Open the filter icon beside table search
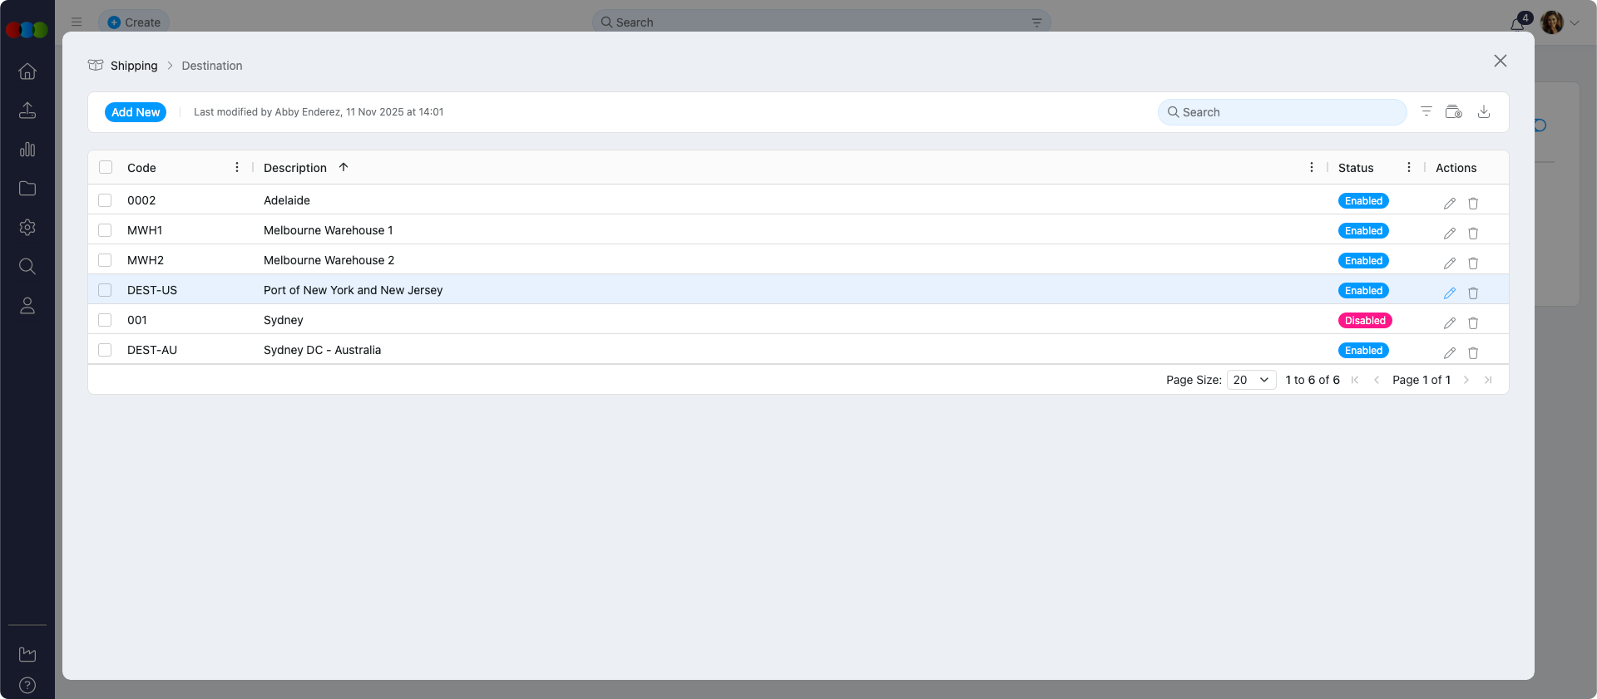This screenshot has height=699, width=1597. tap(1426, 112)
